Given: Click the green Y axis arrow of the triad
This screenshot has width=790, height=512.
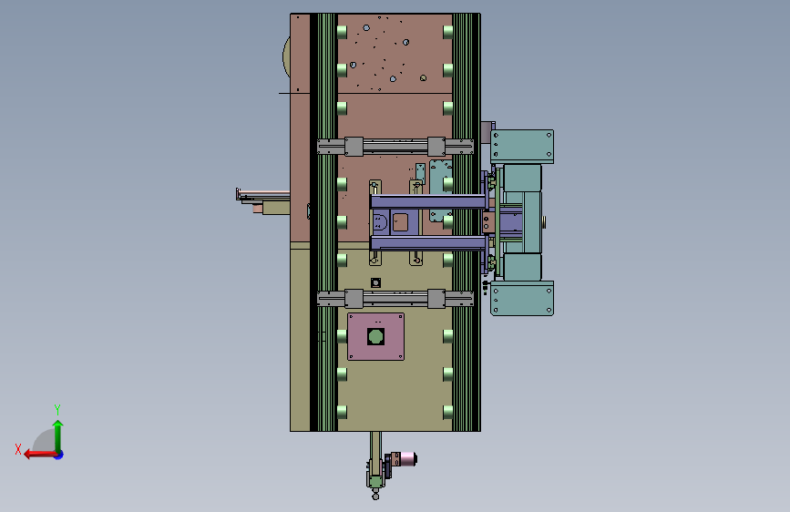Looking at the screenshot, I should pyautogui.click(x=58, y=435).
